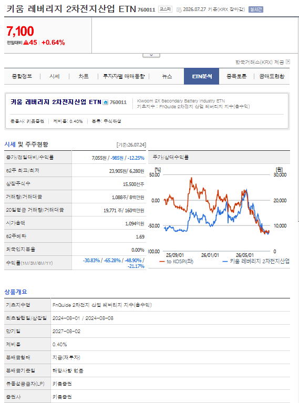This screenshot has height=403, width=299.
Task: Click the 주가/상대수익률 chart header
Action: click(x=171, y=157)
